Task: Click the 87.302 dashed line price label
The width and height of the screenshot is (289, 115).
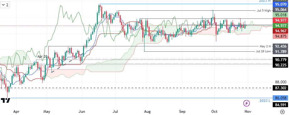Action: click(x=280, y=88)
